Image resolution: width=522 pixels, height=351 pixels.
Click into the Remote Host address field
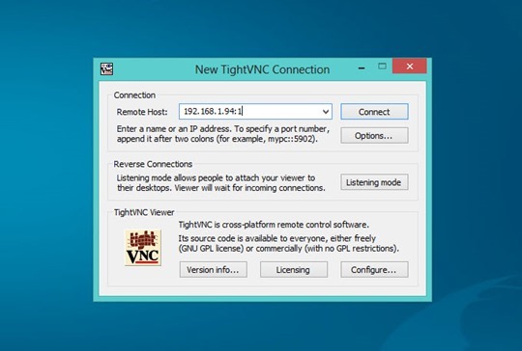tap(255, 112)
